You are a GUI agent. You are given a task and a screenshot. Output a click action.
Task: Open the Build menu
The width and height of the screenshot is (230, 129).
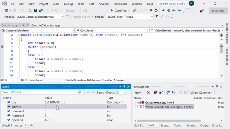56,4
